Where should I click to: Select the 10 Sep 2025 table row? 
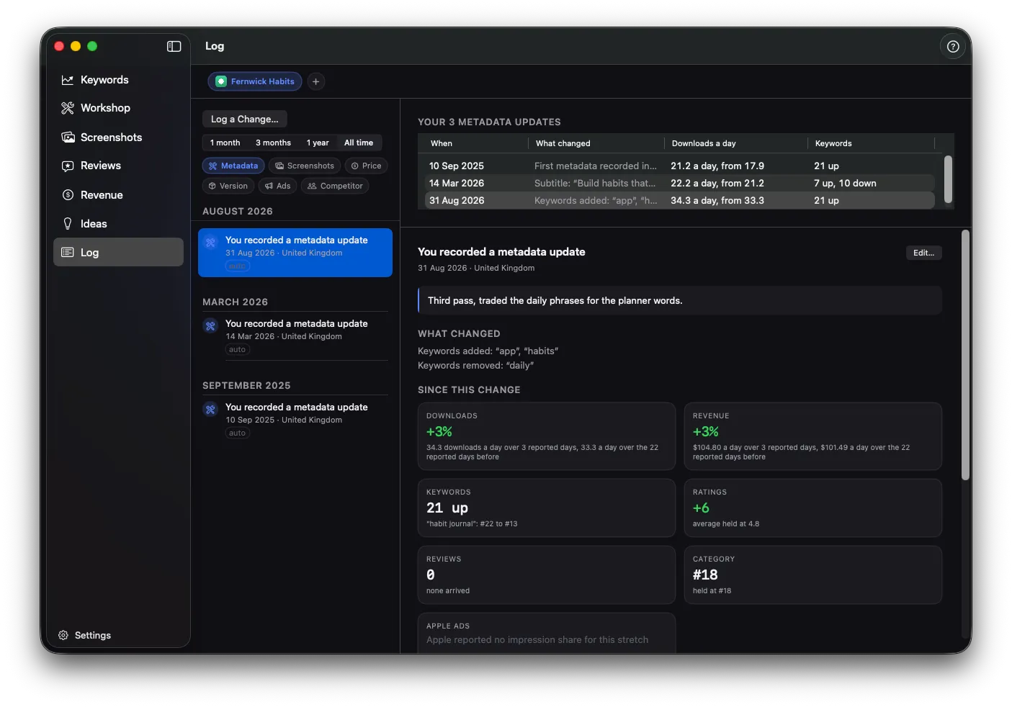(679, 166)
